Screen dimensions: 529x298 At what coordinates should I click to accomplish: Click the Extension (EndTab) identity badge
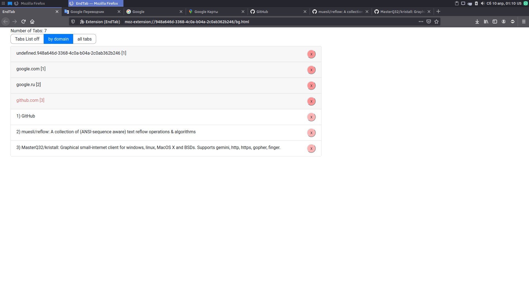pos(100,22)
